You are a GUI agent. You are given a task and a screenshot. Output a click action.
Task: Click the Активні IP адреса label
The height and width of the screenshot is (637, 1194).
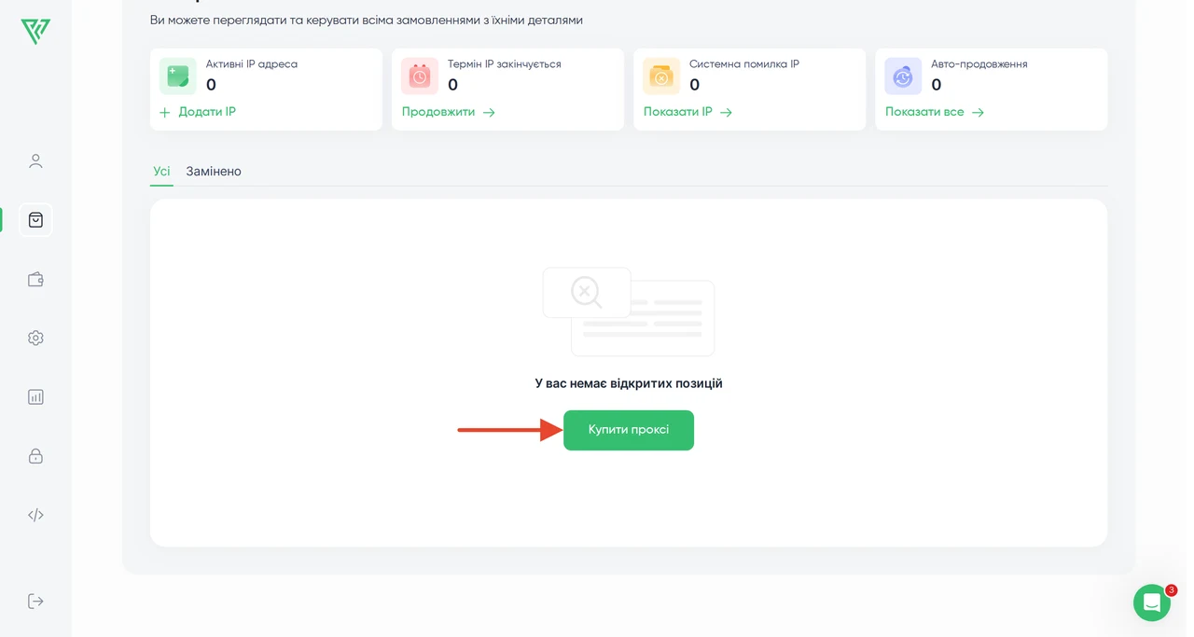252,64
